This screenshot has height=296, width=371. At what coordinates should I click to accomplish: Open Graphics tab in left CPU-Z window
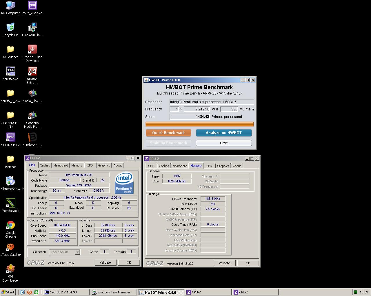click(x=104, y=165)
